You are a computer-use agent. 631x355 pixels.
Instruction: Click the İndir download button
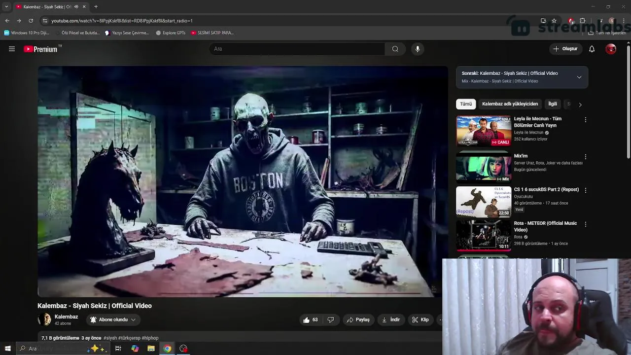390,319
